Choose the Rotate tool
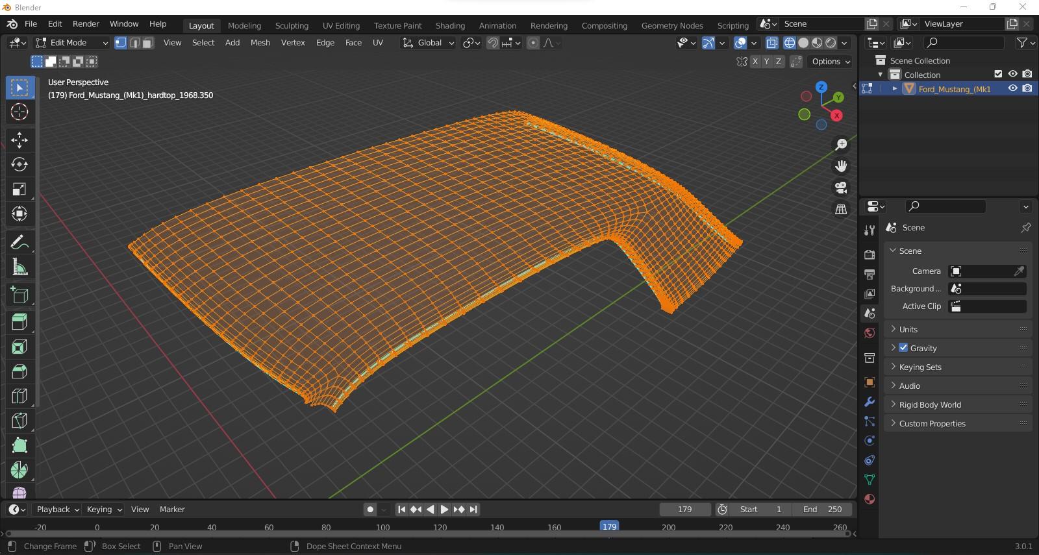 click(19, 164)
